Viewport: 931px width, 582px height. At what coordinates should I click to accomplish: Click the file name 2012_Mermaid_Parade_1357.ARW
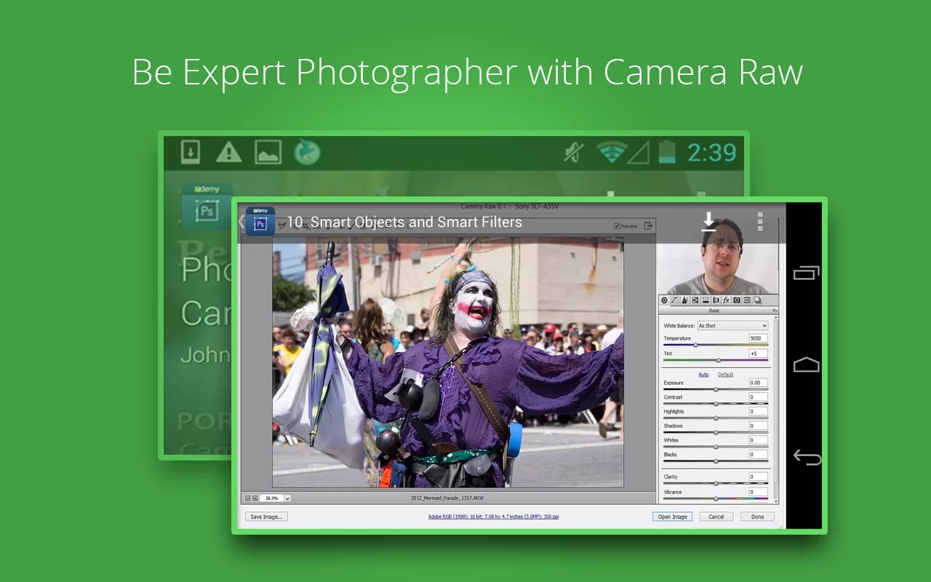(447, 498)
